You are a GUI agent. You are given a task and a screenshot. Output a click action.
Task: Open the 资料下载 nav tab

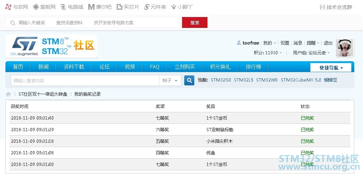[x=74, y=67]
